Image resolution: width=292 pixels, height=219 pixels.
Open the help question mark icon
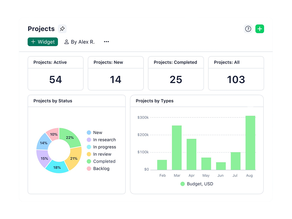click(x=248, y=29)
